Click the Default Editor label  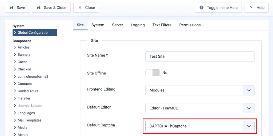click(x=99, y=107)
